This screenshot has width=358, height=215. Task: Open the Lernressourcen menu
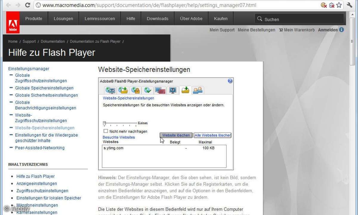[x=100, y=19]
